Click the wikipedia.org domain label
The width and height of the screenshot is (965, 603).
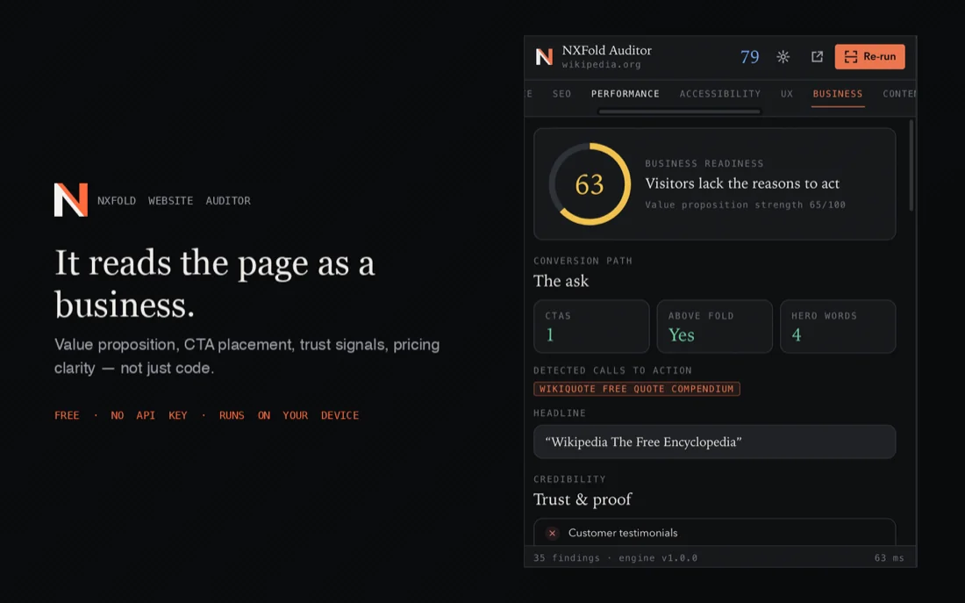[601, 65]
